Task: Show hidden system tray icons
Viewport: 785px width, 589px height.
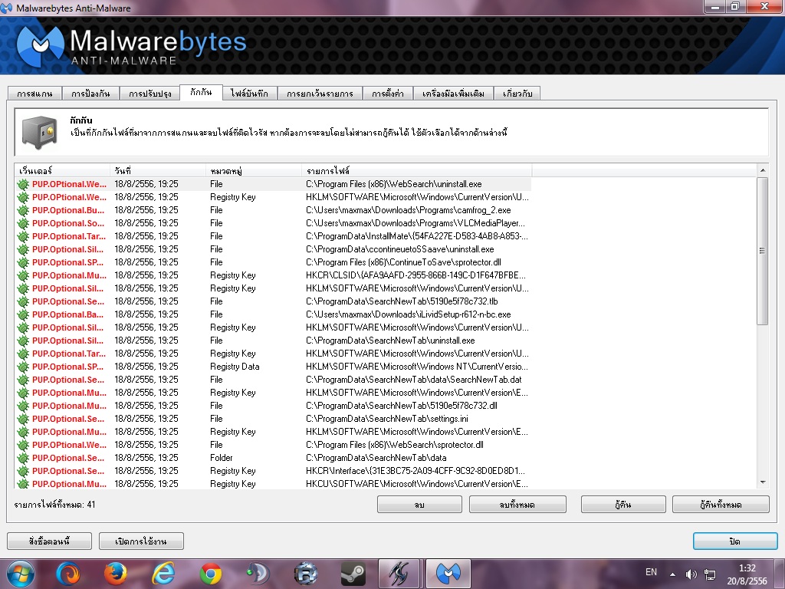Action: (x=672, y=574)
